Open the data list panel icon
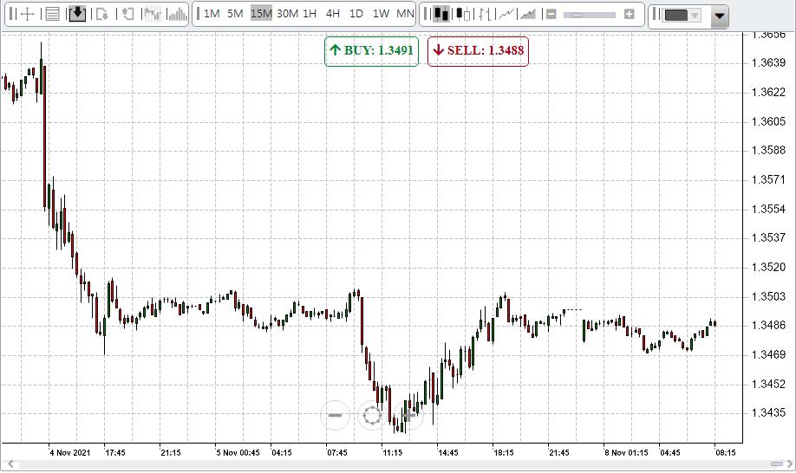The width and height of the screenshot is (796, 473). tap(52, 14)
